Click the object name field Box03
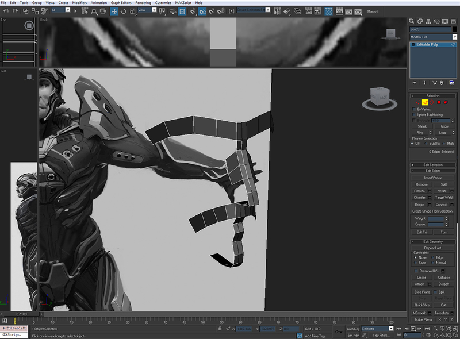 [x=430, y=29]
